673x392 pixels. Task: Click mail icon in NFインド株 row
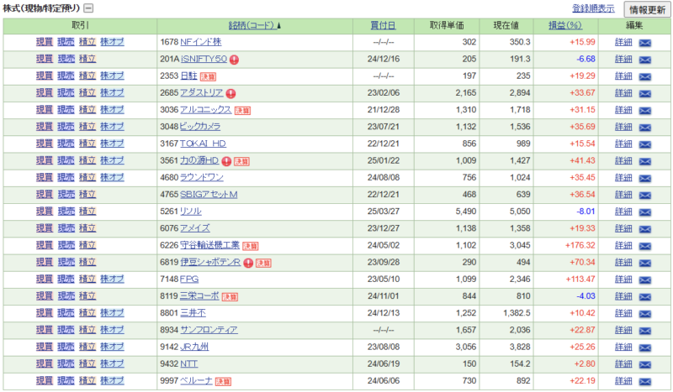pyautogui.click(x=644, y=43)
